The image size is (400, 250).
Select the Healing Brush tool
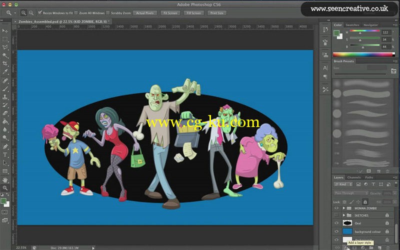coord(5,81)
